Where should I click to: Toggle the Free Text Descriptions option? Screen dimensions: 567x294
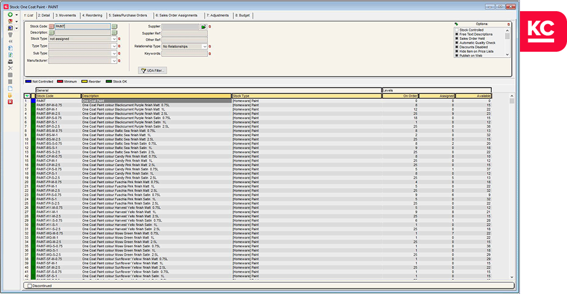pyautogui.click(x=457, y=34)
